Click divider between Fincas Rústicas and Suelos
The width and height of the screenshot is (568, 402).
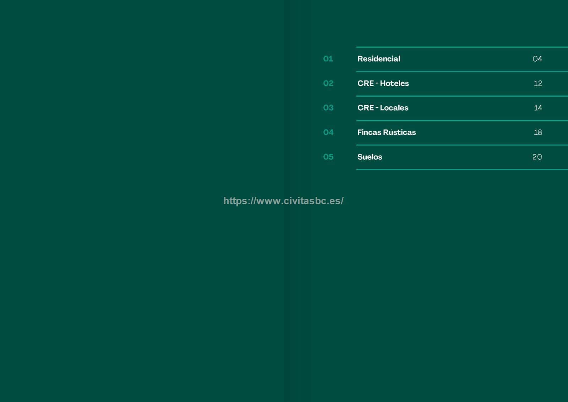[461, 145]
